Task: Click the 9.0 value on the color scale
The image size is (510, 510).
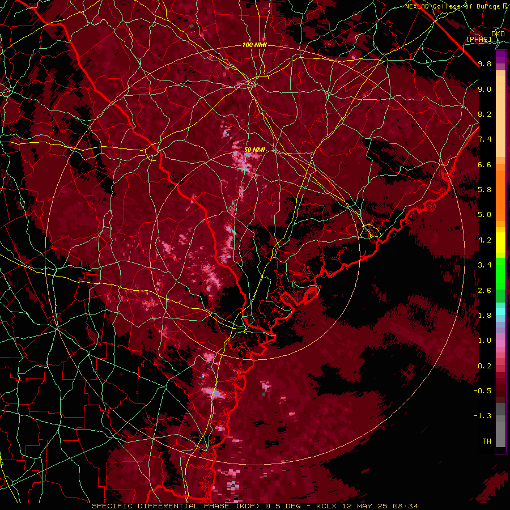Action: [484, 89]
